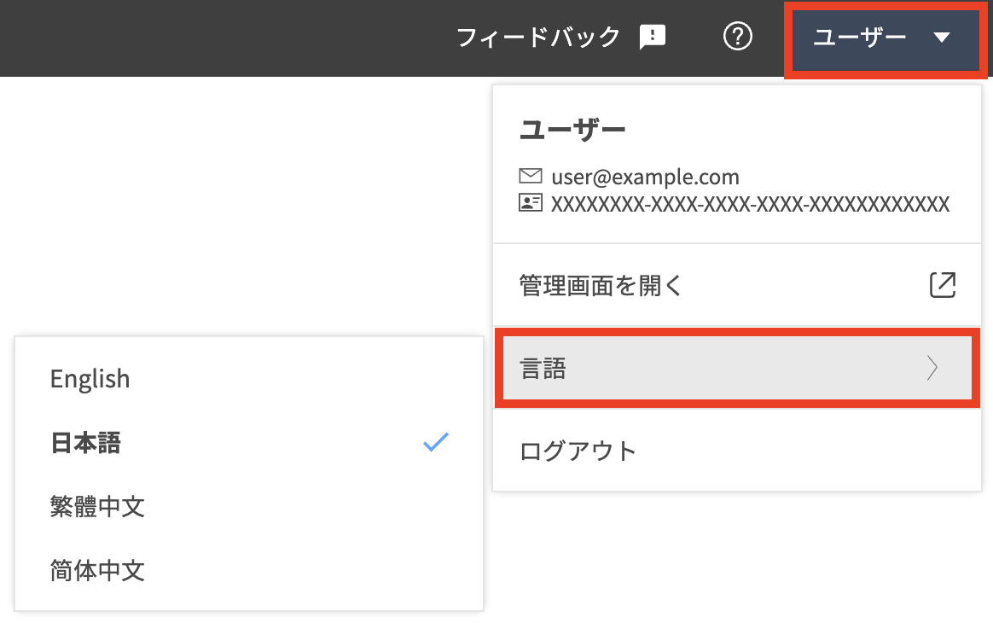This screenshot has height=623, width=993.
Task: Click the envelope icon next to the email
Action: click(530, 176)
